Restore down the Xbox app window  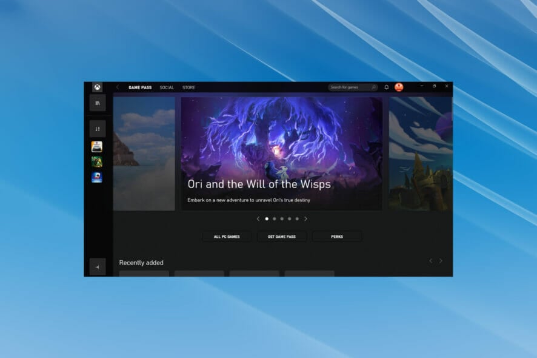tap(434, 86)
